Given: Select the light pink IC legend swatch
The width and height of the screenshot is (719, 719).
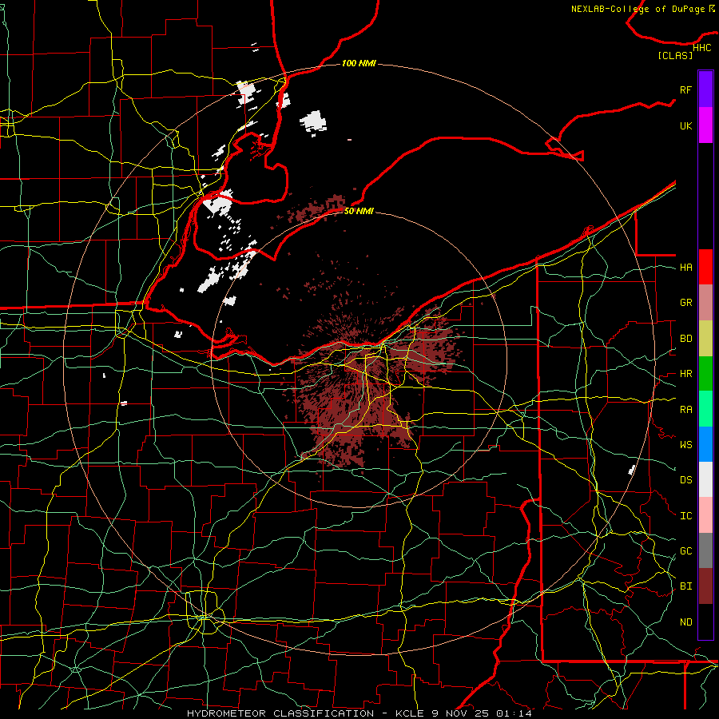Looking at the screenshot, I should click(x=705, y=515).
